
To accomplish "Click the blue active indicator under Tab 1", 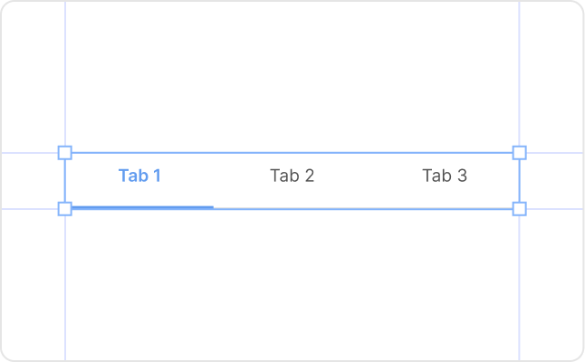I will 140,207.
